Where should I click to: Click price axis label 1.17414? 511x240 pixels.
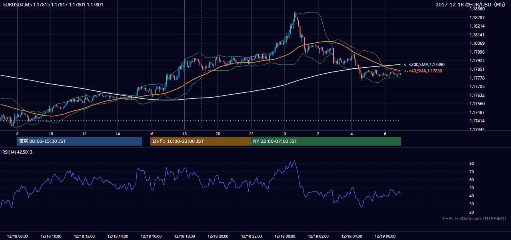(x=477, y=121)
